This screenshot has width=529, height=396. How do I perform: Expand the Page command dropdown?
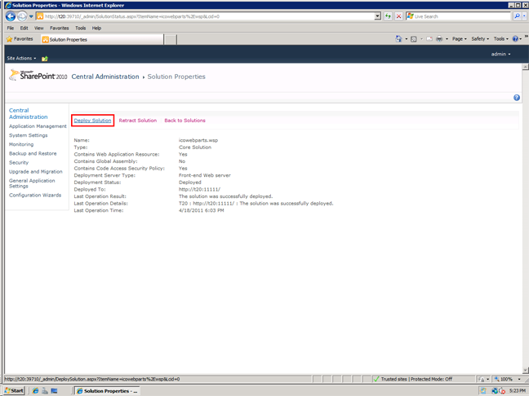click(x=459, y=39)
